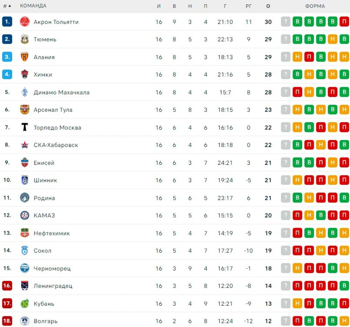Click the Волгарь team crest

tap(25, 321)
